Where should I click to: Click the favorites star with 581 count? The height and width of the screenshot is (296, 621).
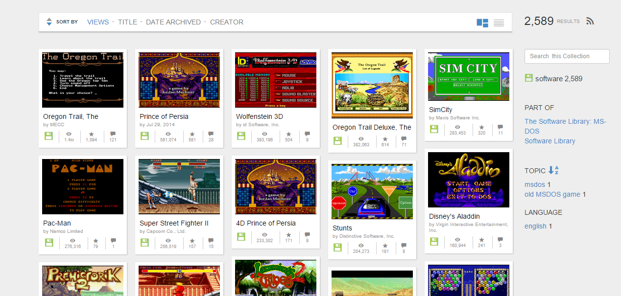tap(192, 134)
